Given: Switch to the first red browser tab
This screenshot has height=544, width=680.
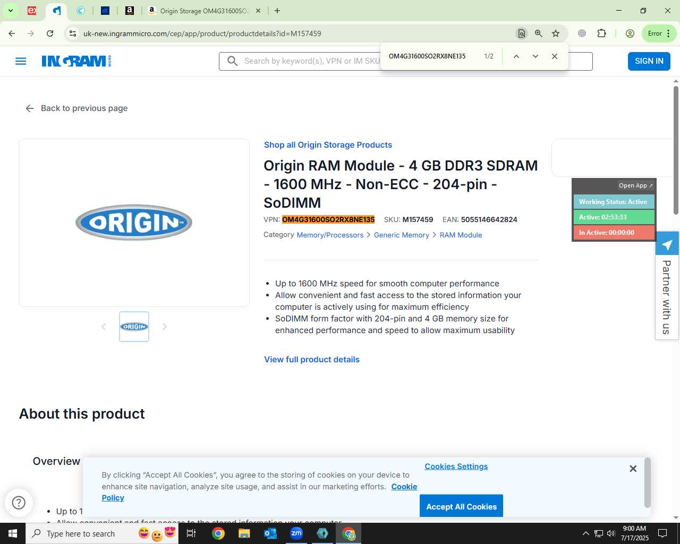Looking at the screenshot, I should point(32,11).
